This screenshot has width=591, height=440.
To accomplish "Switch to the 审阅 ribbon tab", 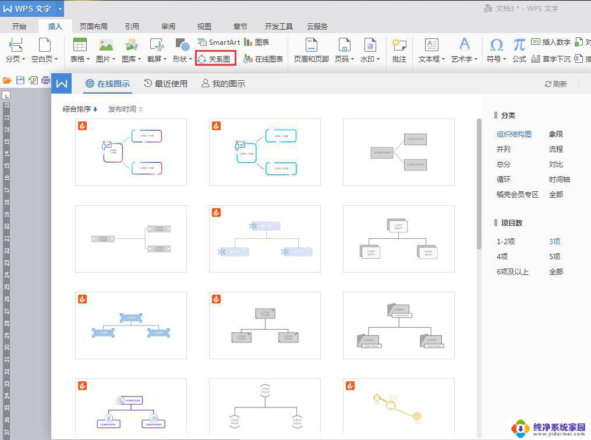I will [168, 26].
